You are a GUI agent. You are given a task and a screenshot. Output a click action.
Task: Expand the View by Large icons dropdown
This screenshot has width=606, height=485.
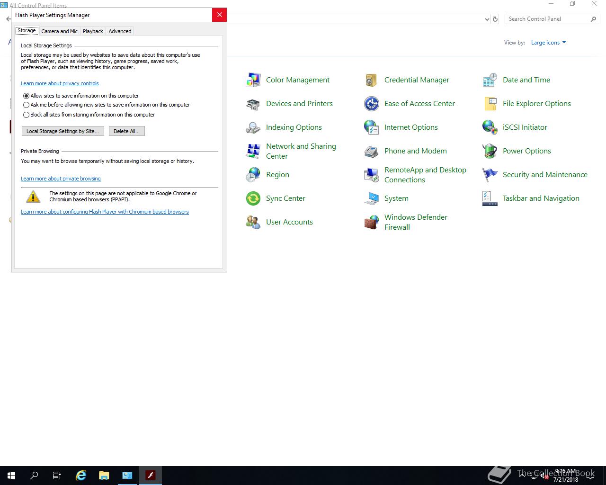tap(548, 43)
